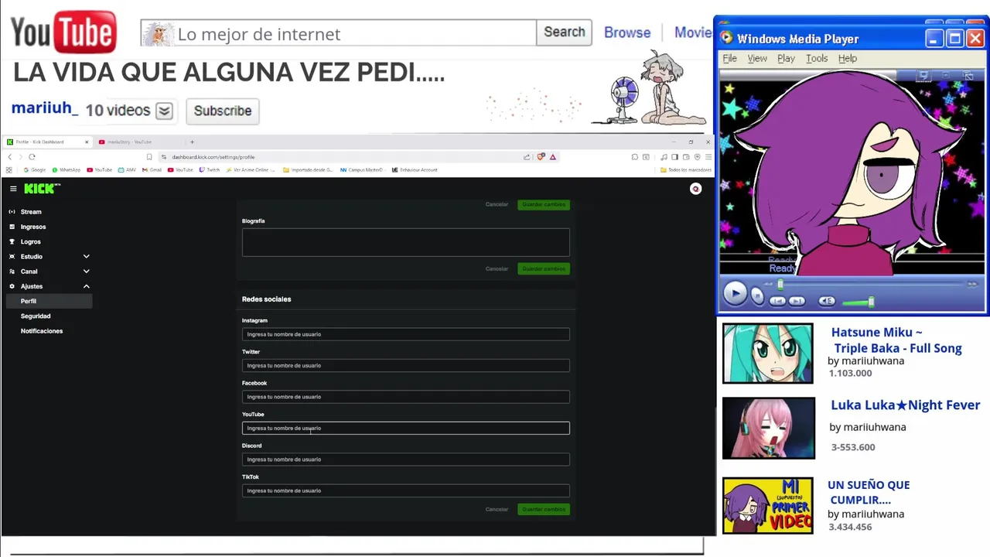Click the Twitter username field
The width and height of the screenshot is (990, 557).
click(406, 365)
